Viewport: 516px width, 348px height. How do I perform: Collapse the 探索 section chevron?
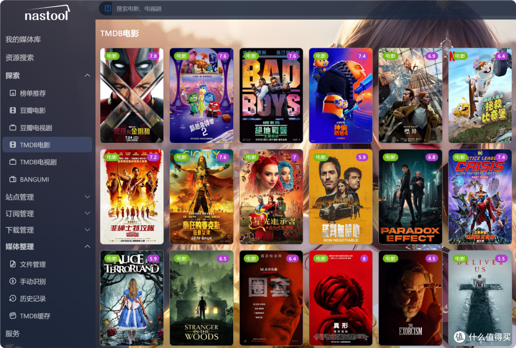point(87,76)
